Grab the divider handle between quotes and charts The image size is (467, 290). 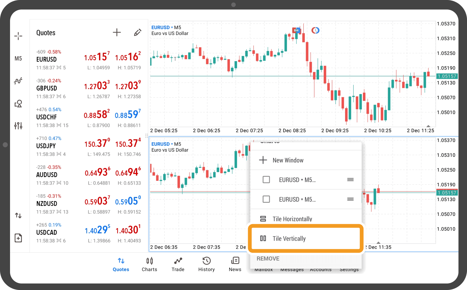click(146, 136)
